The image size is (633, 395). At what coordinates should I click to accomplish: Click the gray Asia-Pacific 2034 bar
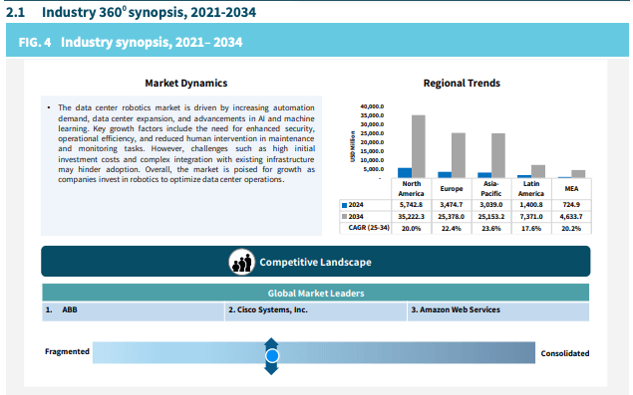[498, 155]
